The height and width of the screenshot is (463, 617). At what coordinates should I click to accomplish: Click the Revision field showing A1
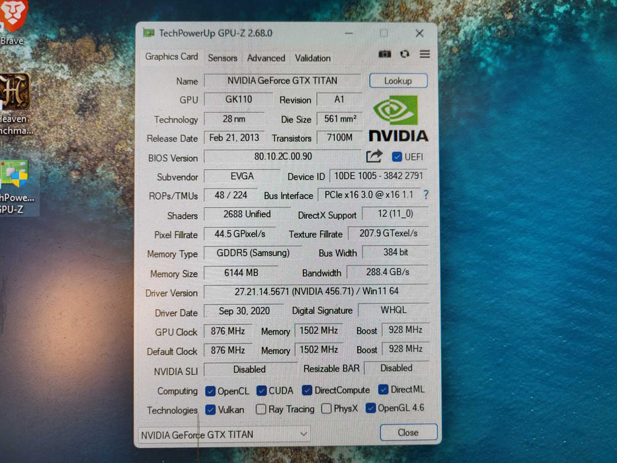(x=339, y=99)
